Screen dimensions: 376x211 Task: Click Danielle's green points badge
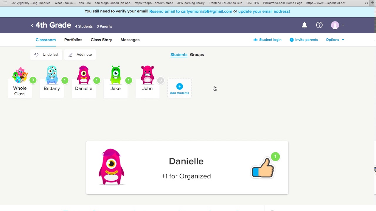[97, 80]
